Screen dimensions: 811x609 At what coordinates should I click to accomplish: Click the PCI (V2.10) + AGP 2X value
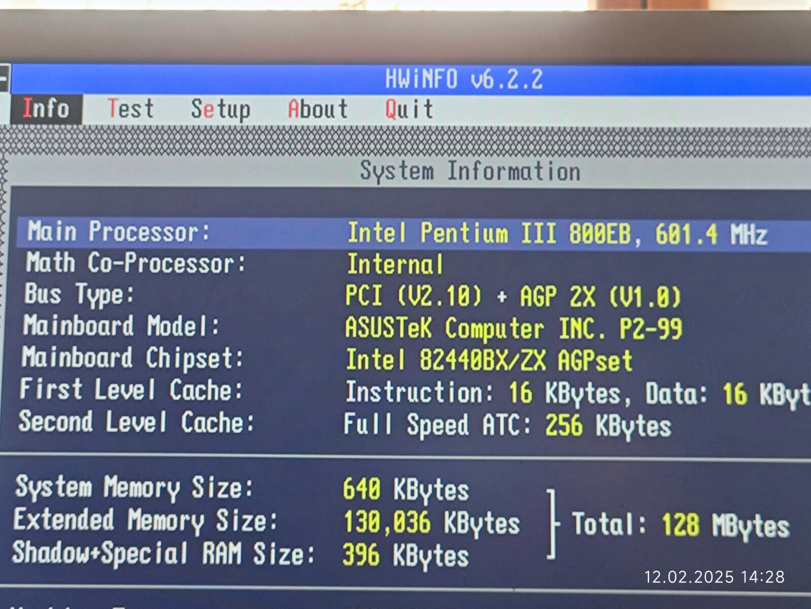(x=513, y=296)
